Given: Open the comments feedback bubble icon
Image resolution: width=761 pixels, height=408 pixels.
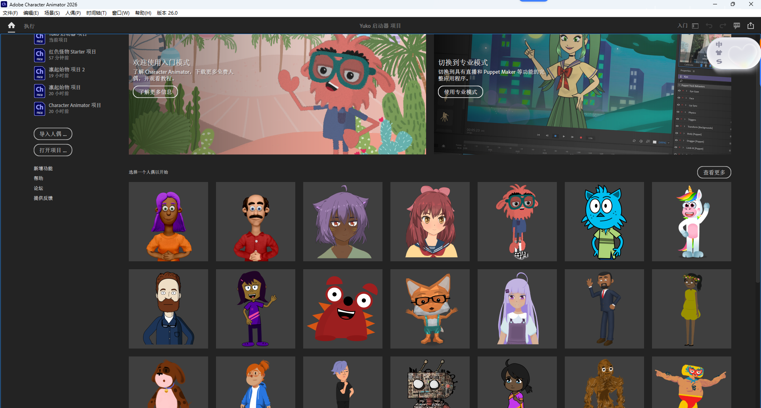Looking at the screenshot, I should [x=737, y=25].
